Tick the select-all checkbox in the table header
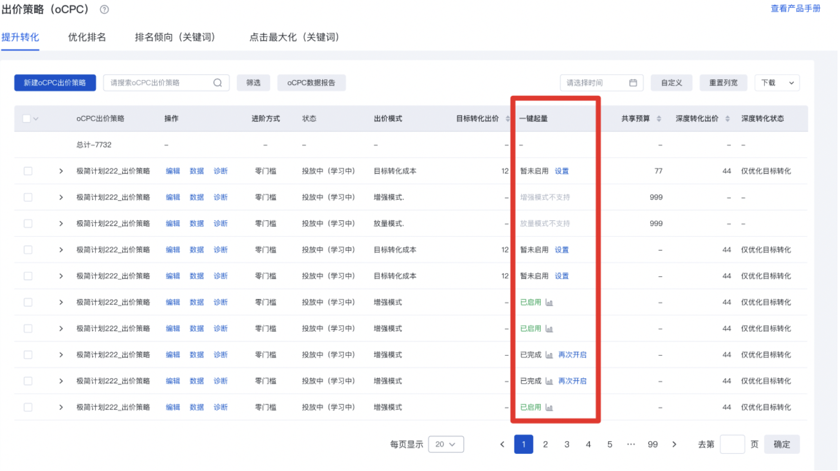 26,119
